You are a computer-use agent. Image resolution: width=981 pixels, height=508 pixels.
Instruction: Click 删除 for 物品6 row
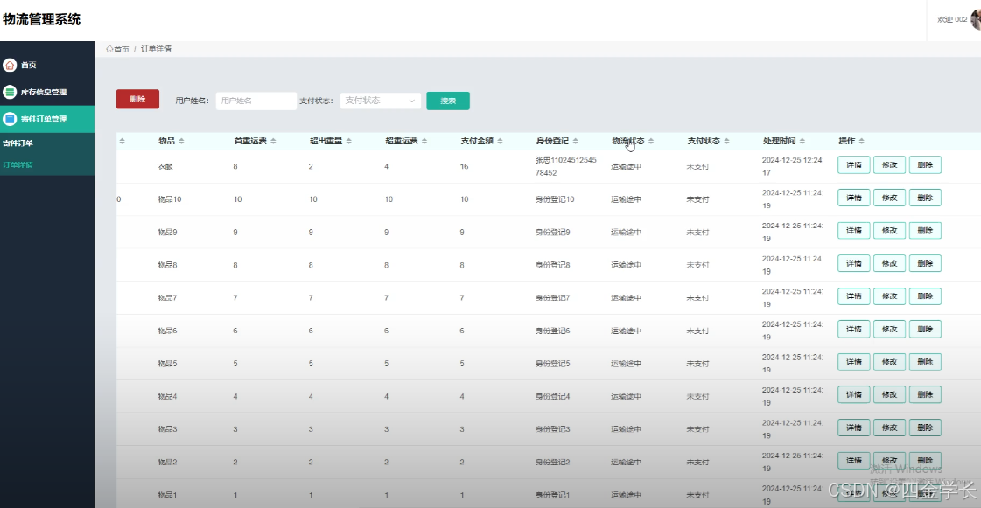[925, 330]
